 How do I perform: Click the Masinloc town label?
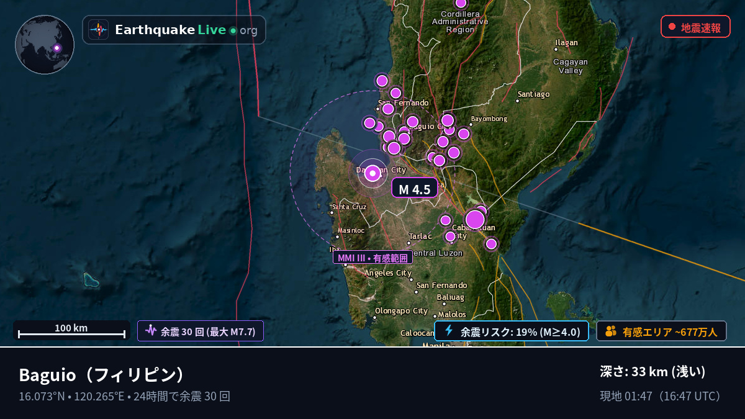[x=351, y=230]
